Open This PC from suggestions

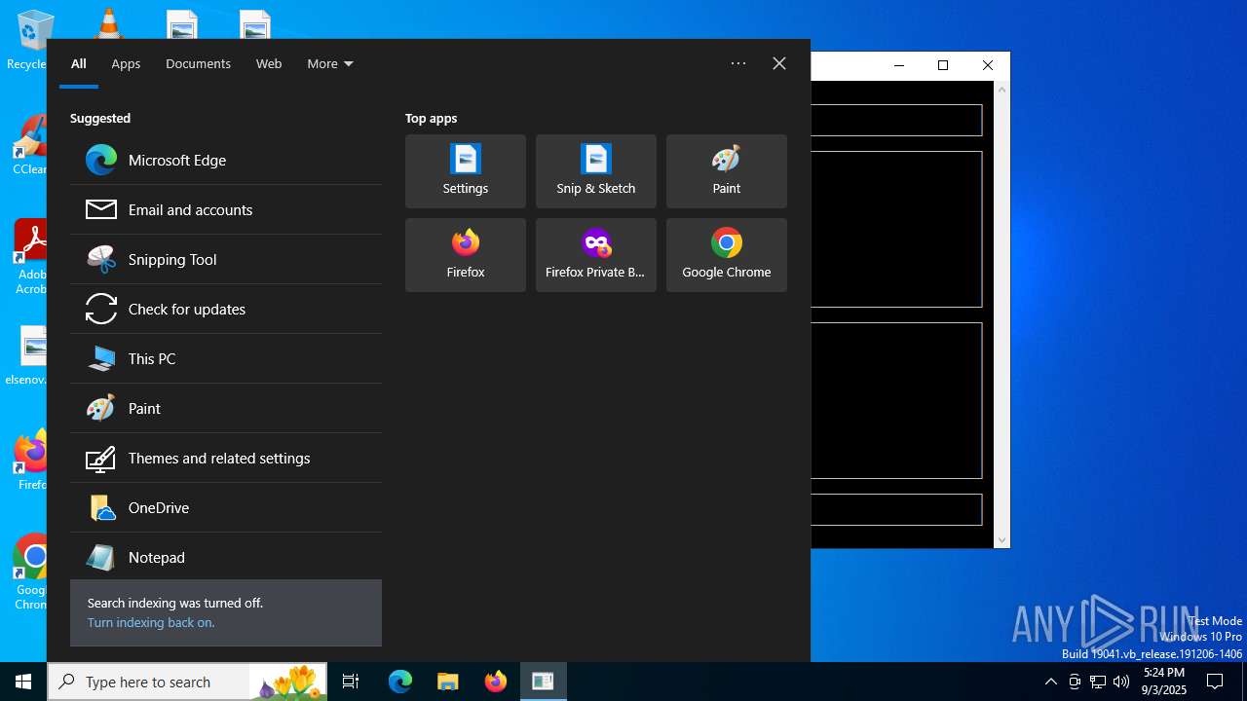click(225, 358)
